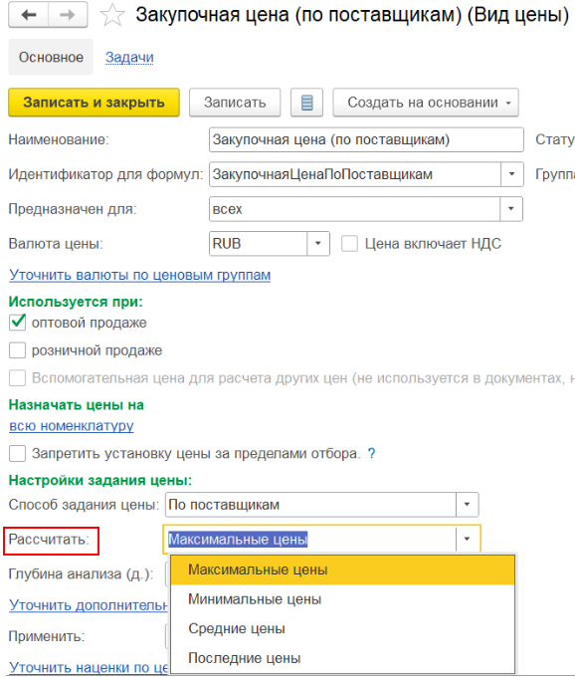Expand the Способ задания цены dropdown arrow
Viewport: 575px width, 677px height.
click(x=468, y=505)
